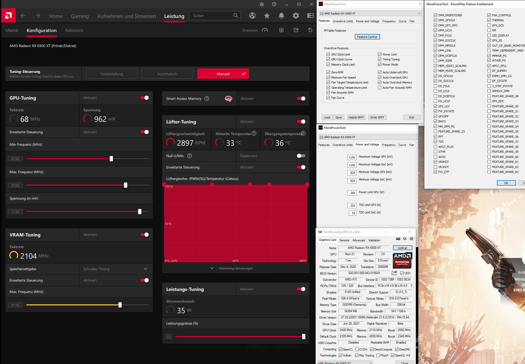525x364 pixels.
Task: Open Null U/Min. help icon
Action: (190, 156)
